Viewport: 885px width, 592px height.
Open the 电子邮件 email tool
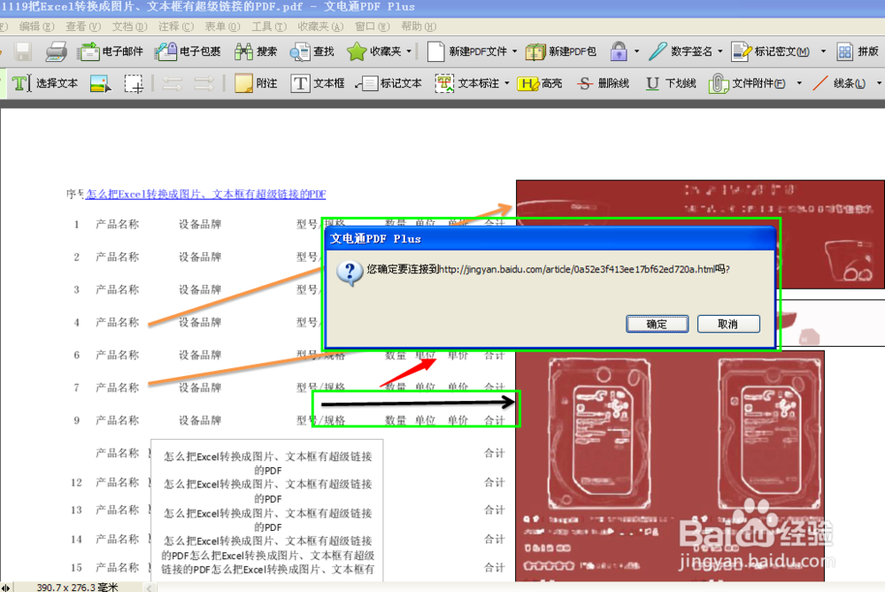coord(111,52)
